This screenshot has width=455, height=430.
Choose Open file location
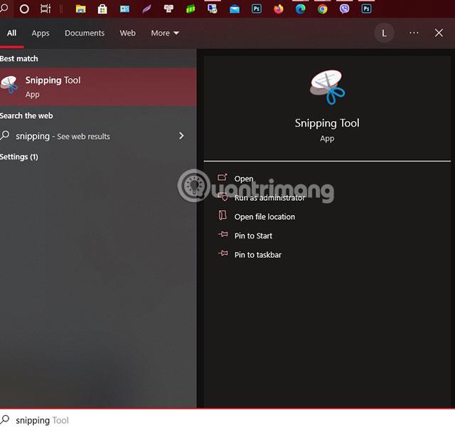264,216
